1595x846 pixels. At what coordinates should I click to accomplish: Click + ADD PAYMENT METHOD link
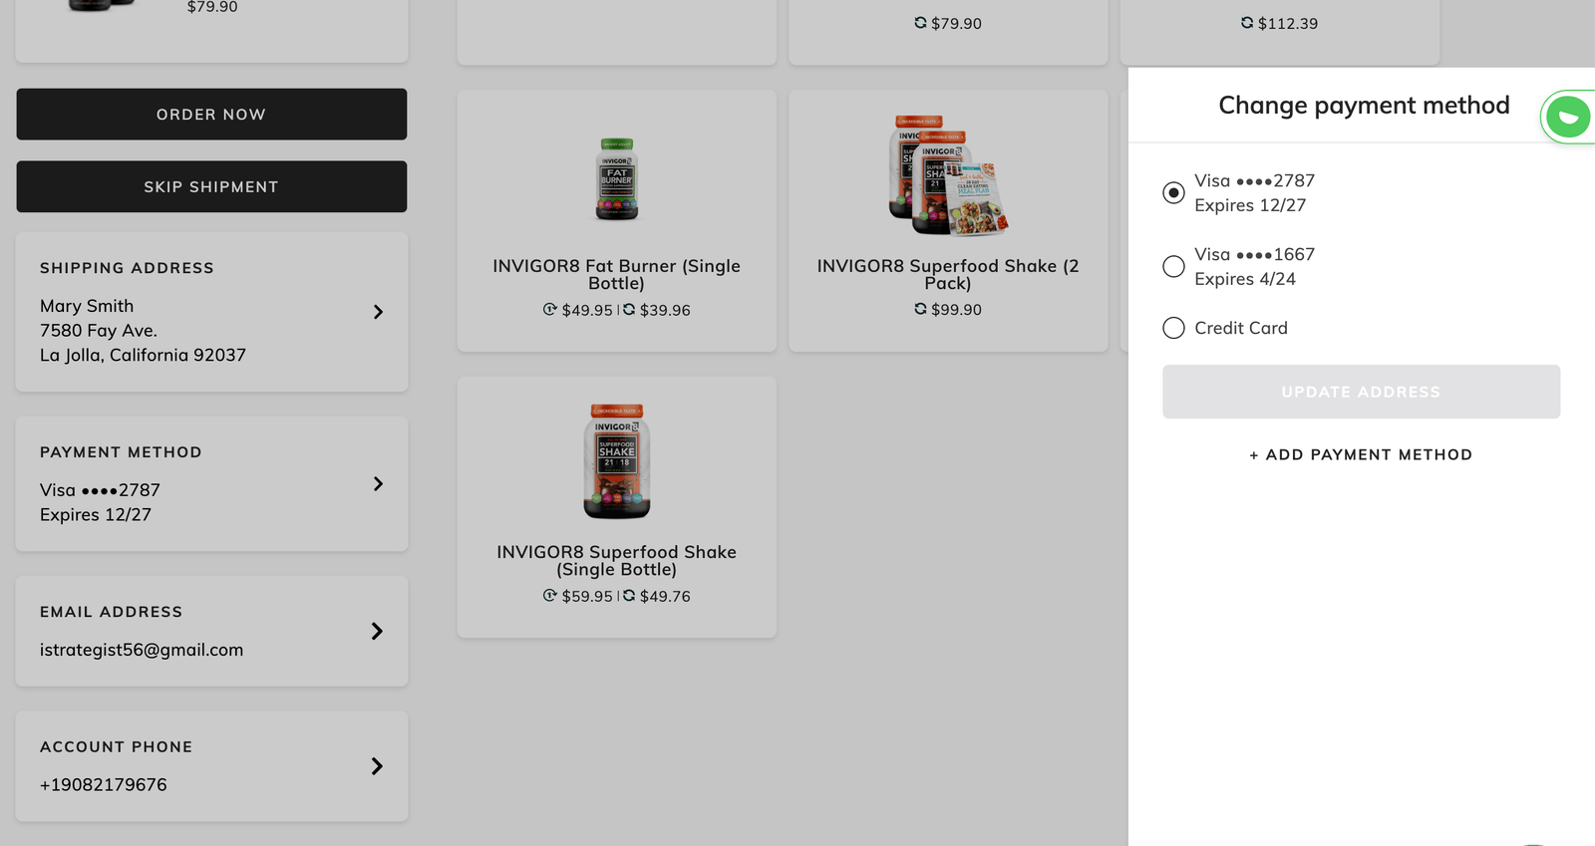(x=1361, y=454)
